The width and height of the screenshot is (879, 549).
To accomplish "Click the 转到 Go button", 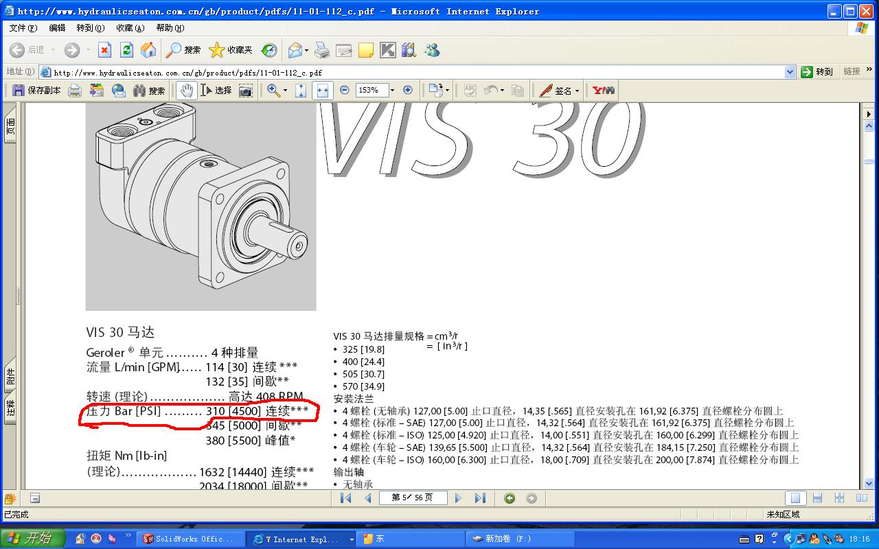I will point(817,72).
